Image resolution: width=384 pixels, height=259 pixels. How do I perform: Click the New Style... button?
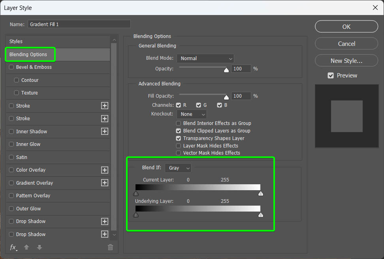(x=346, y=60)
